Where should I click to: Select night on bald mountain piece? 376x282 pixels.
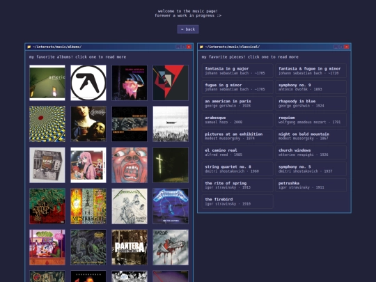[311, 136]
